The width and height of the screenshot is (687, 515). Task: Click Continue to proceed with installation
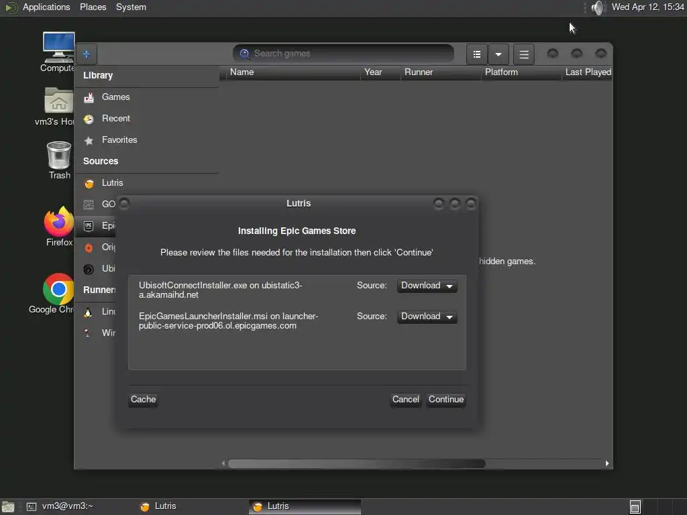(x=446, y=400)
